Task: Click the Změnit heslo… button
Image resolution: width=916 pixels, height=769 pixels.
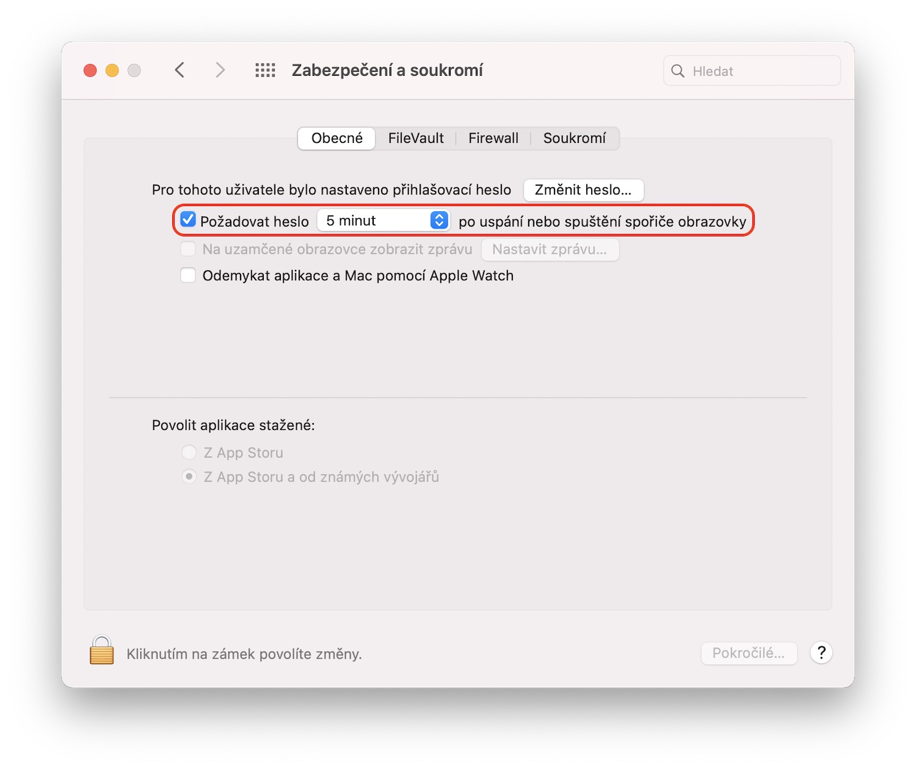Action: coord(584,190)
